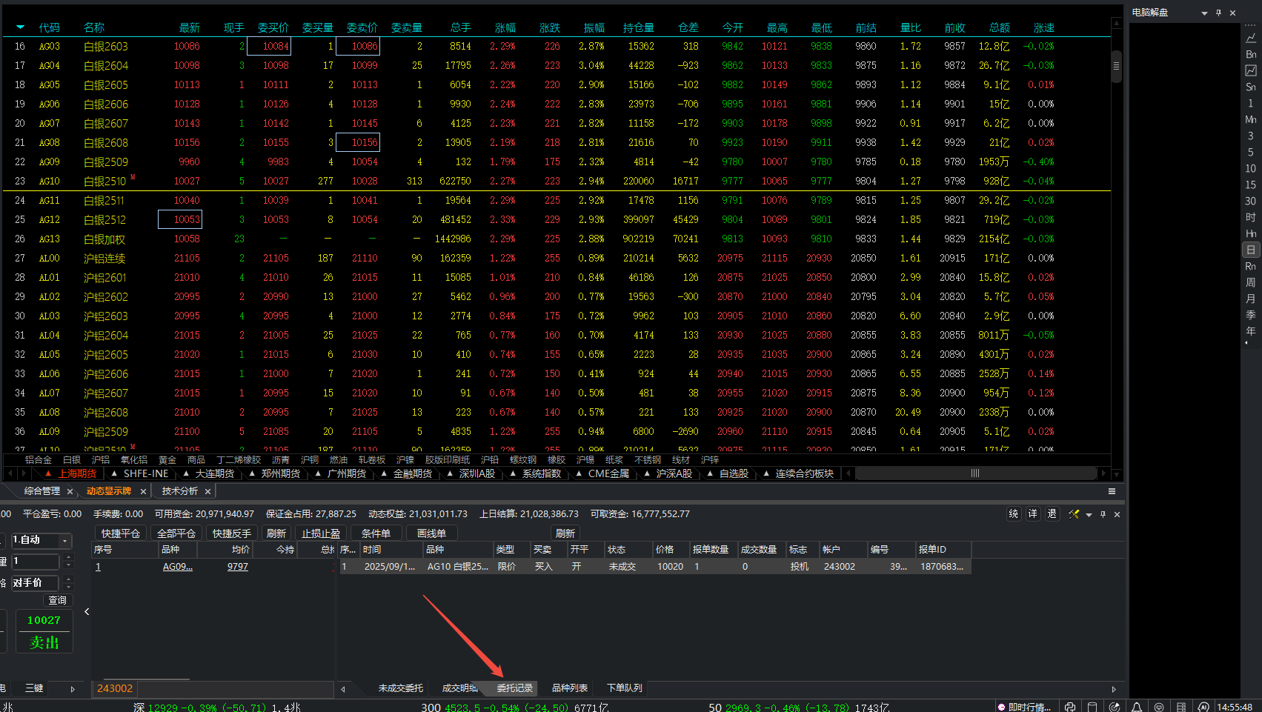Toggle the 统 statistics view button
This screenshot has width=1262, height=712.
pyautogui.click(x=1014, y=514)
